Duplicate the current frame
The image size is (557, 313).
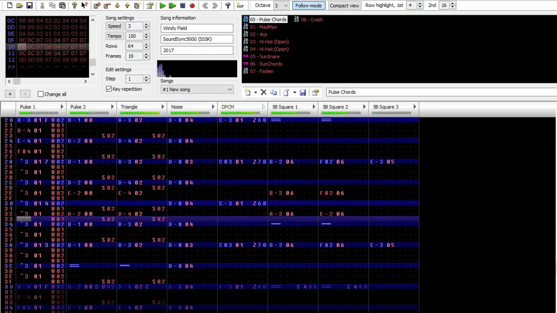click(x=137, y=6)
